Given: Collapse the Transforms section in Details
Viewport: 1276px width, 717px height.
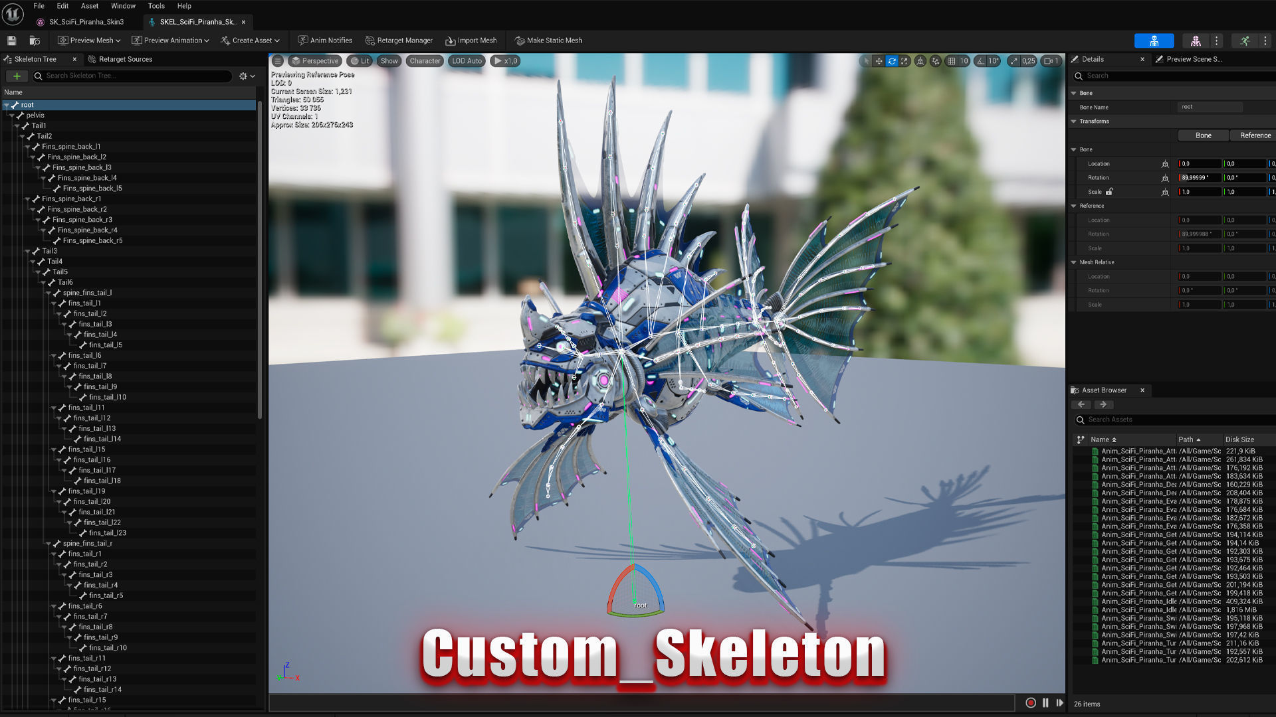Looking at the screenshot, I should coord(1073,121).
